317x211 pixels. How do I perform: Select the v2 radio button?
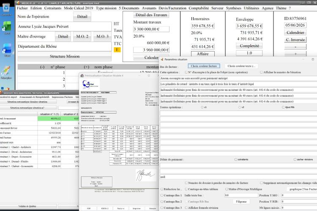240,107
